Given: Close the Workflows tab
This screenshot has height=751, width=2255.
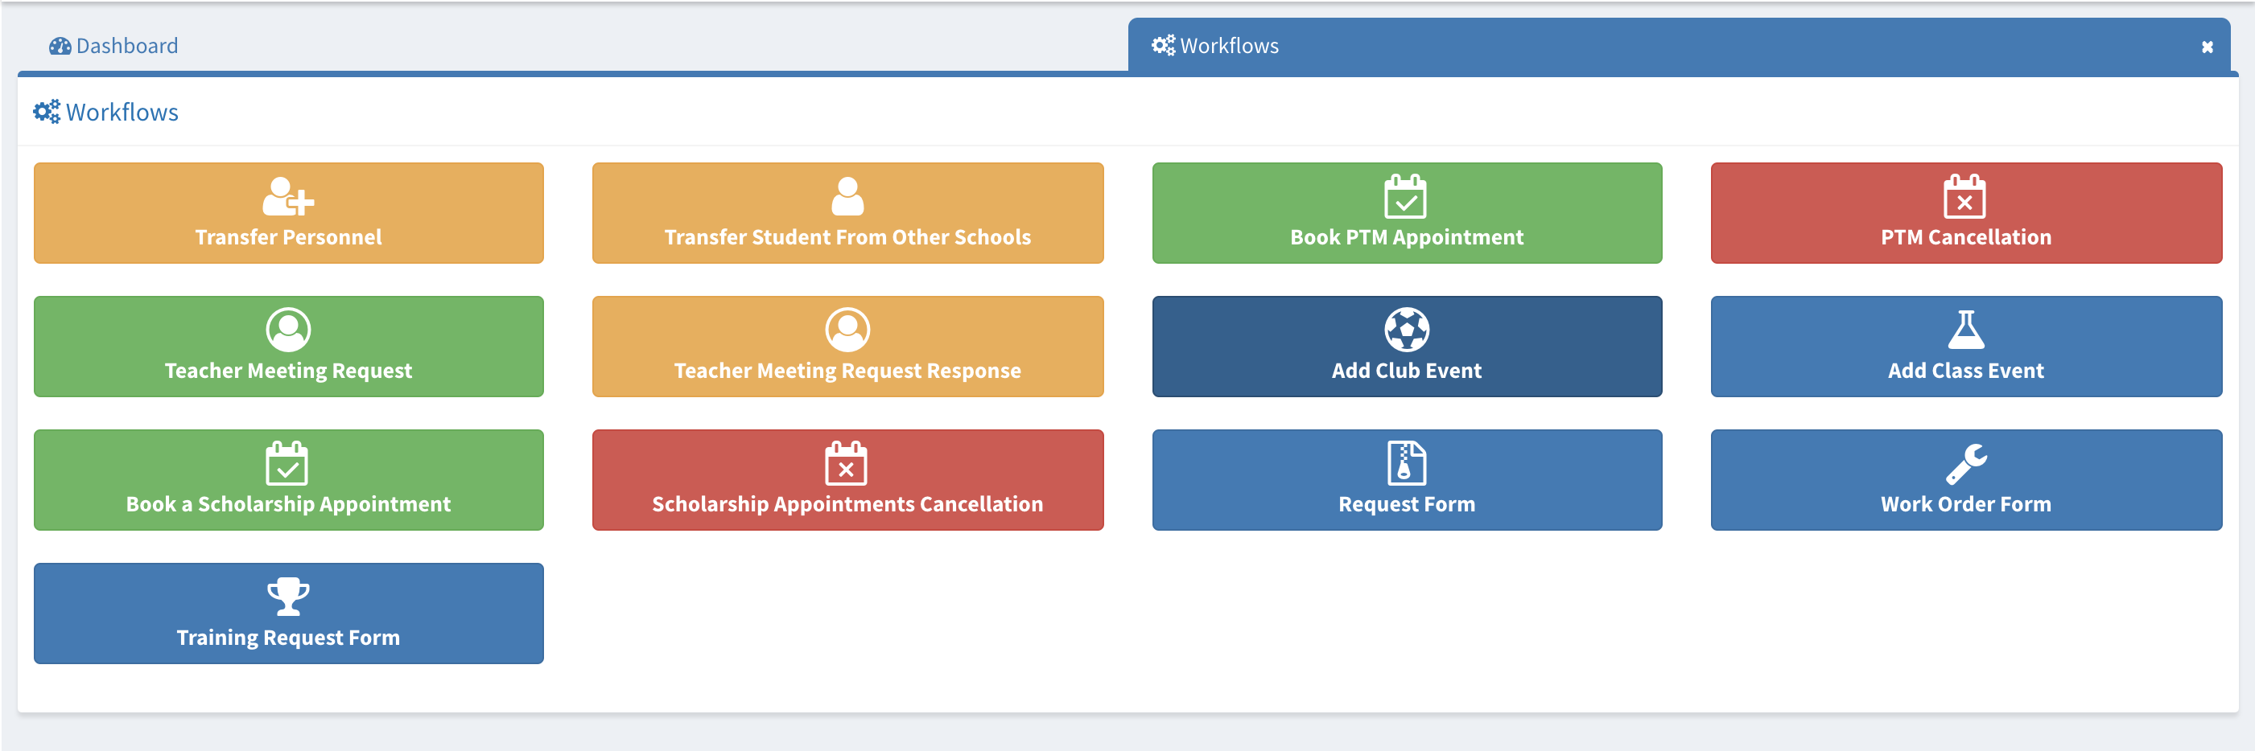Looking at the screenshot, I should (2207, 47).
